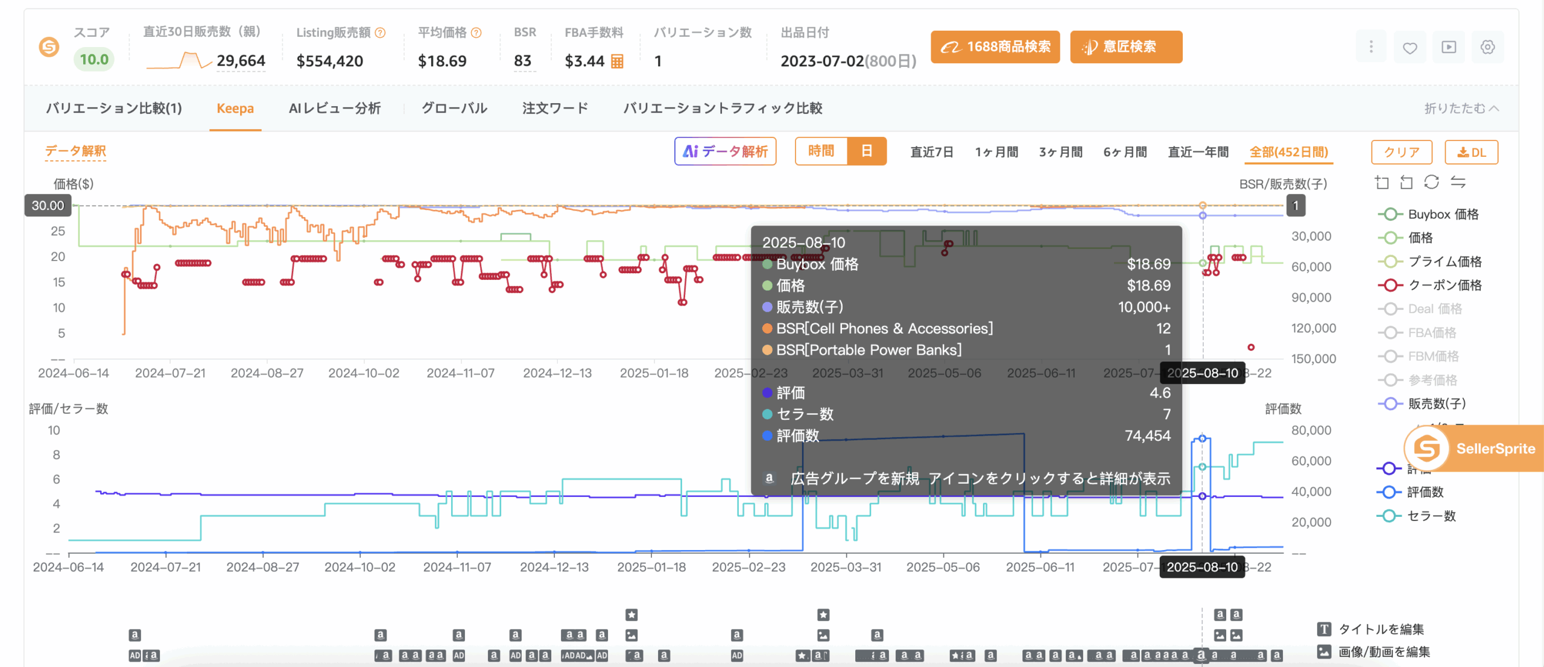Select the chart area zoom tool icon

pos(1382,182)
